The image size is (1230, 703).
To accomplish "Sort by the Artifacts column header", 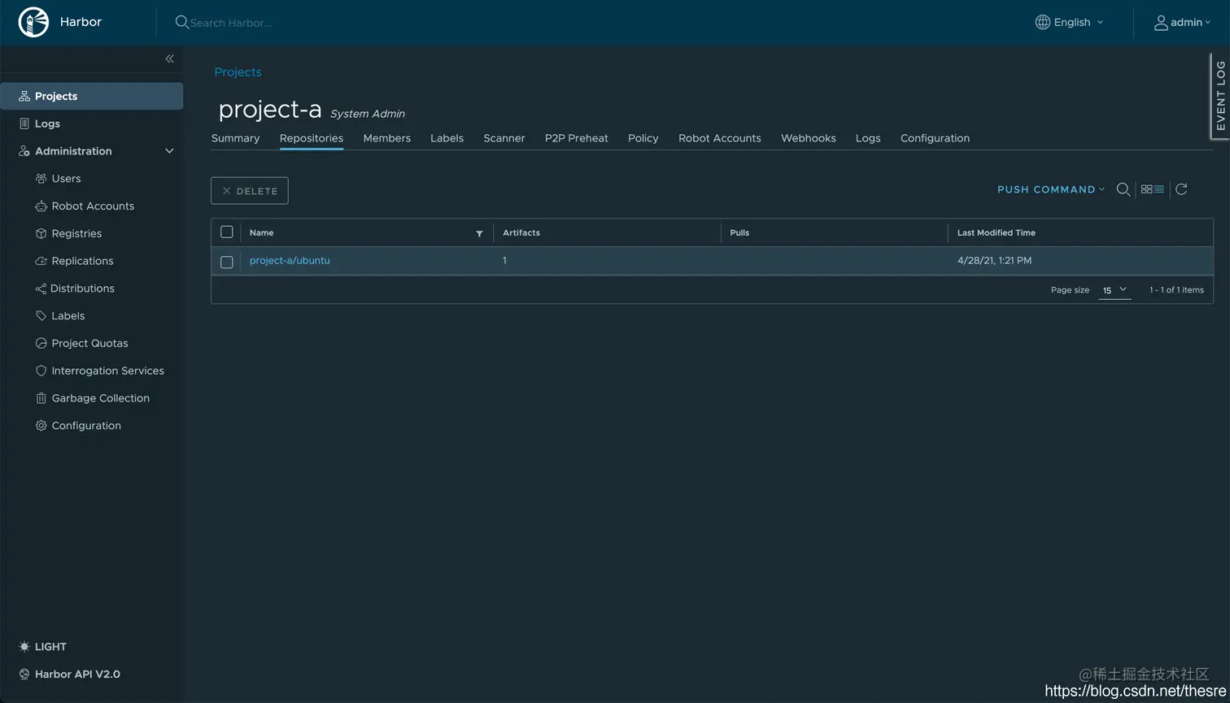I will [x=521, y=232].
